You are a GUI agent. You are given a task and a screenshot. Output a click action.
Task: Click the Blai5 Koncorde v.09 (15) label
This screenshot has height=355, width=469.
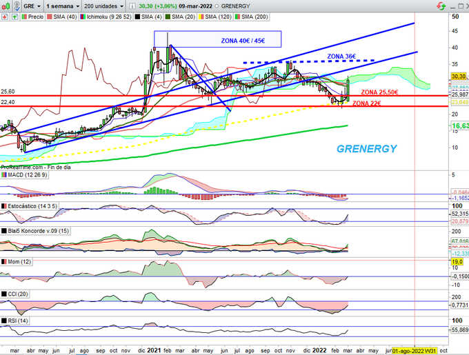(x=35, y=231)
